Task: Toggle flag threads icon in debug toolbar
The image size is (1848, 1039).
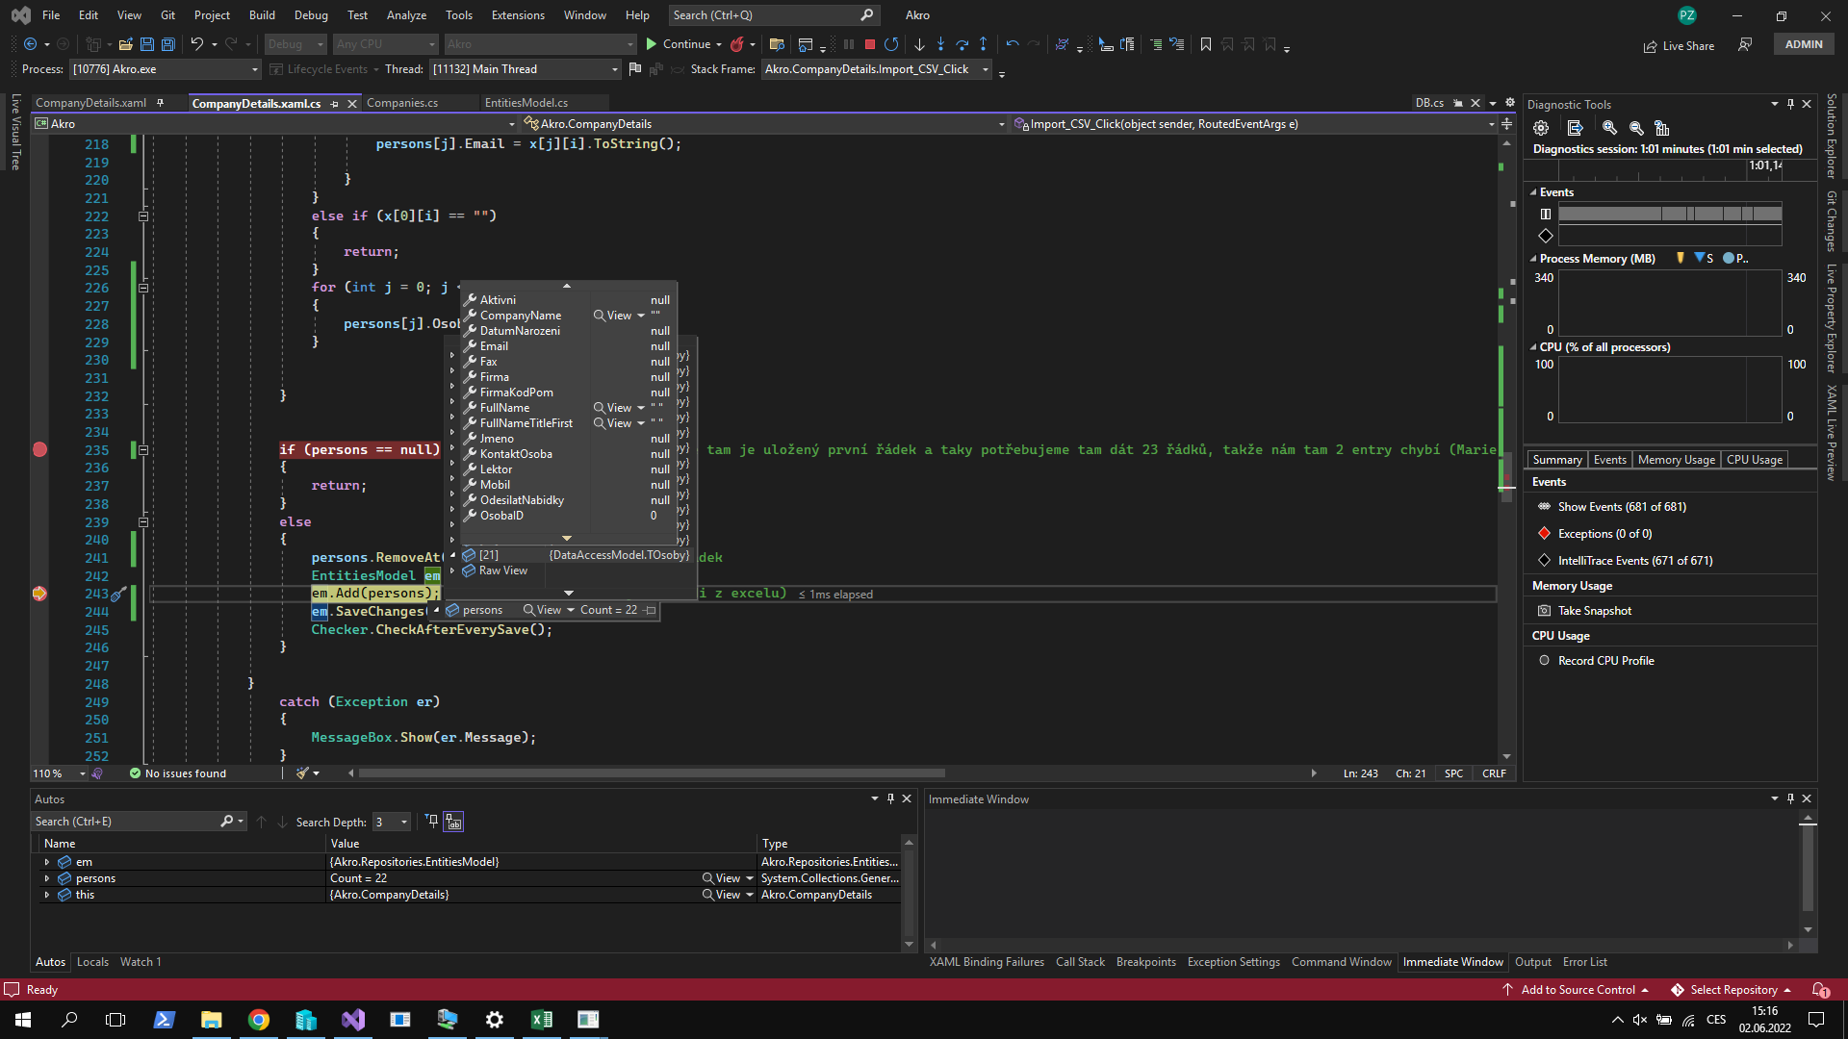Action: pos(634,69)
